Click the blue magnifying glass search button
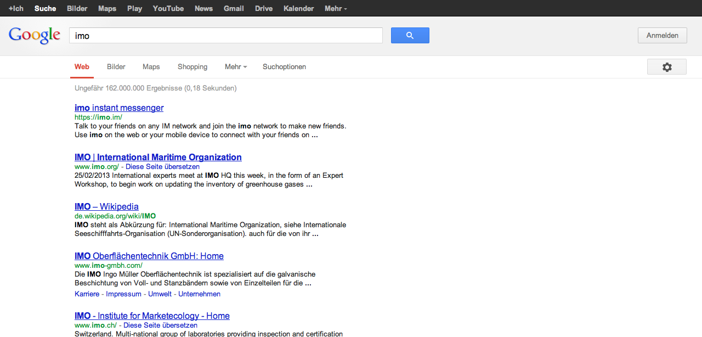Screen dimensions: 702x337 pos(410,36)
